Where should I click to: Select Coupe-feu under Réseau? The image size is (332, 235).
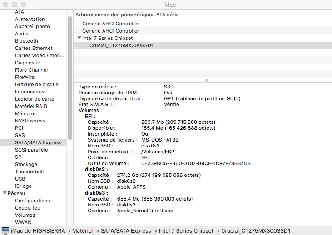point(28,208)
